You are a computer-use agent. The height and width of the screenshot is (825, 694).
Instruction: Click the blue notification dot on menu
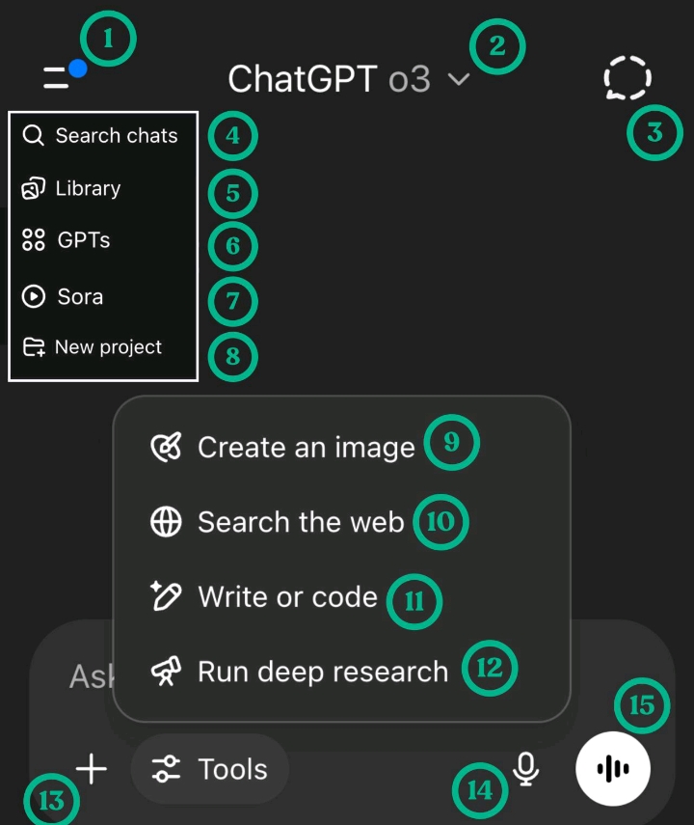point(78,69)
